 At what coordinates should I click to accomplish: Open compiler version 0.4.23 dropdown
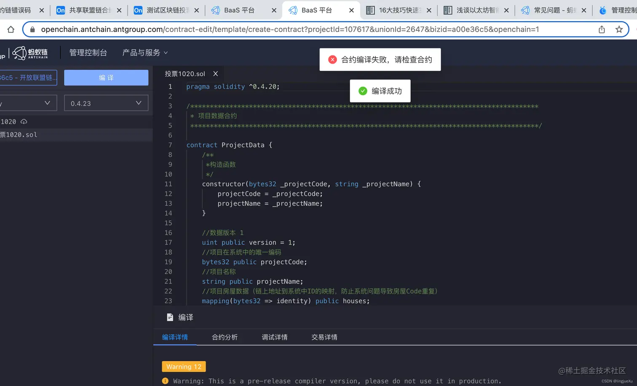106,103
